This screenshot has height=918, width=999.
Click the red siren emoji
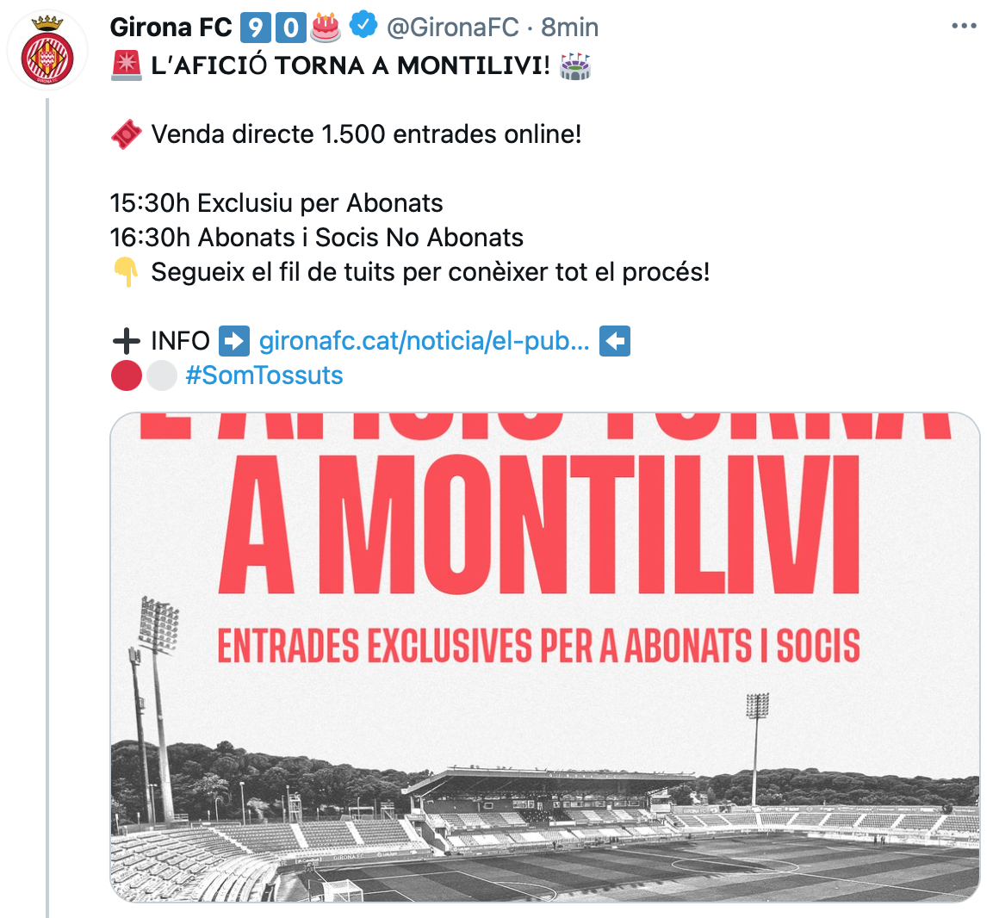127,65
